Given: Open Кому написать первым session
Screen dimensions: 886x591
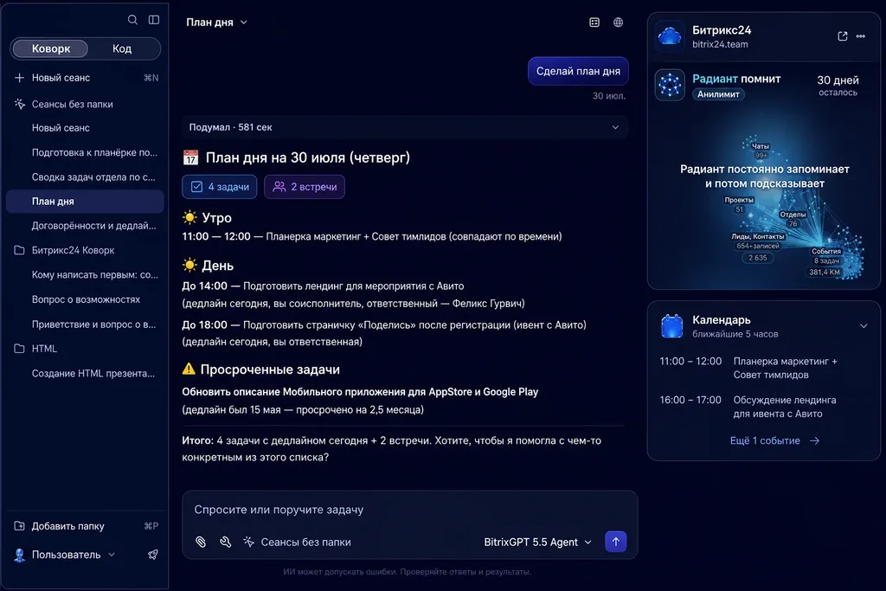Looking at the screenshot, I should [x=85, y=274].
